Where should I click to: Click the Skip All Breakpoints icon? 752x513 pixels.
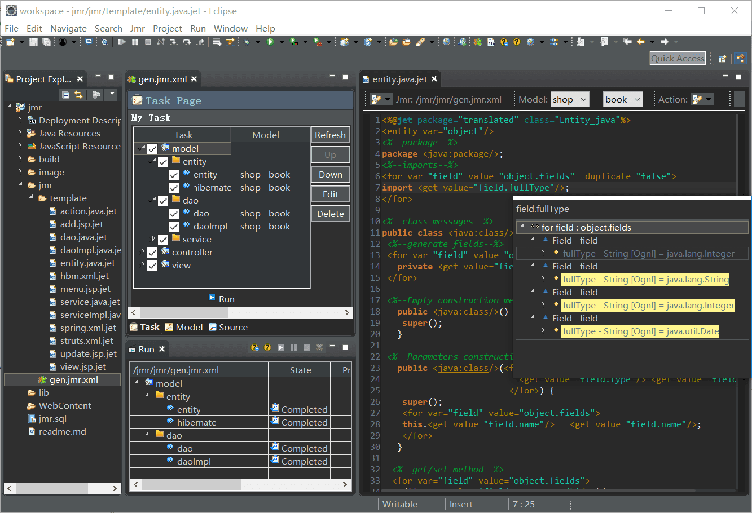tap(104, 42)
